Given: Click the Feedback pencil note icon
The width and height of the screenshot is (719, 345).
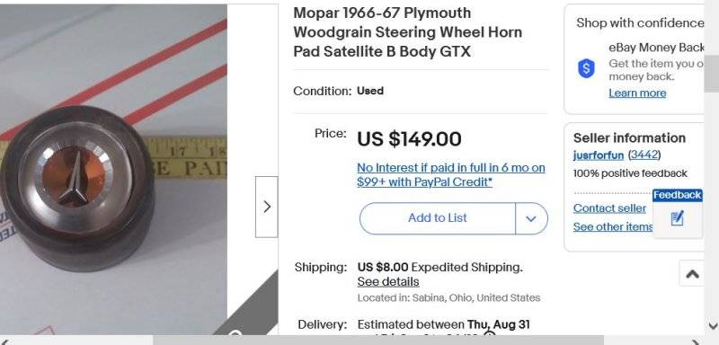Looking at the screenshot, I should click(x=677, y=218).
